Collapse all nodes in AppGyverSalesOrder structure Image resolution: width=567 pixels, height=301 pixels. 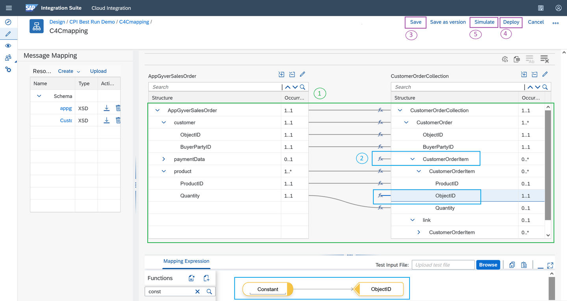(292, 74)
